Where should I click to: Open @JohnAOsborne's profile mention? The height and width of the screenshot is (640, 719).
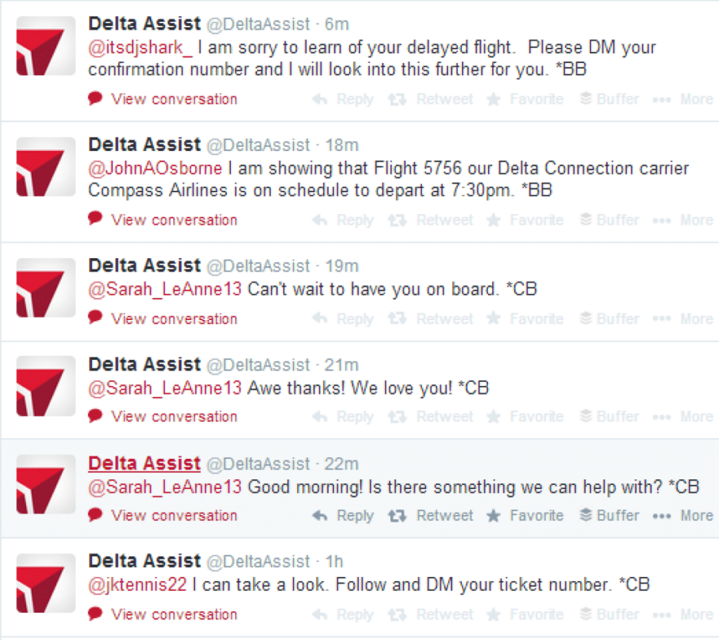[154, 169]
